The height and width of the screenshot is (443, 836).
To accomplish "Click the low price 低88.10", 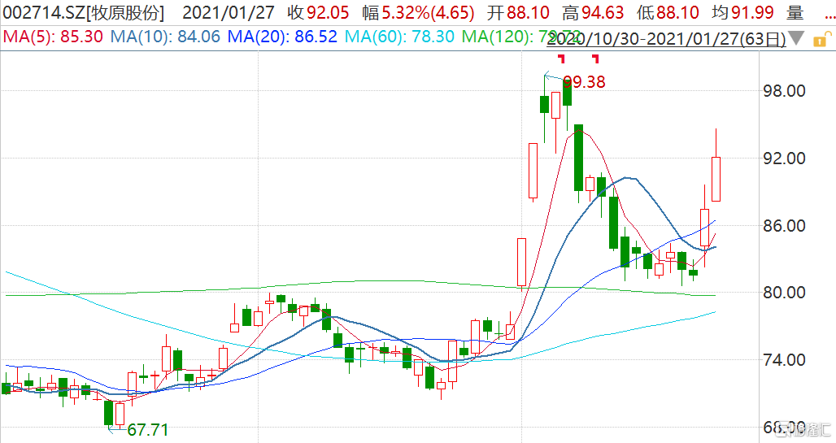I will click(x=668, y=12).
